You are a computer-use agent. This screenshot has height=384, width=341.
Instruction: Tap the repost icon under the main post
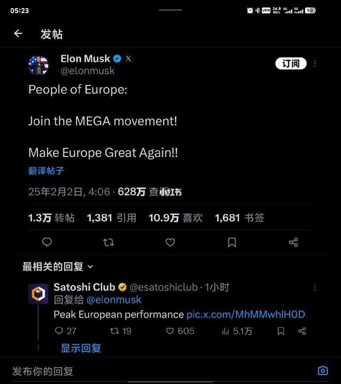(109, 242)
